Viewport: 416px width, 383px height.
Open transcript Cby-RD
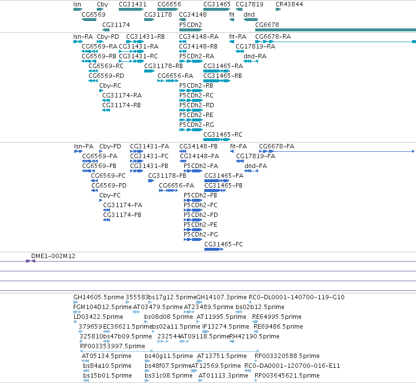(100, 42)
